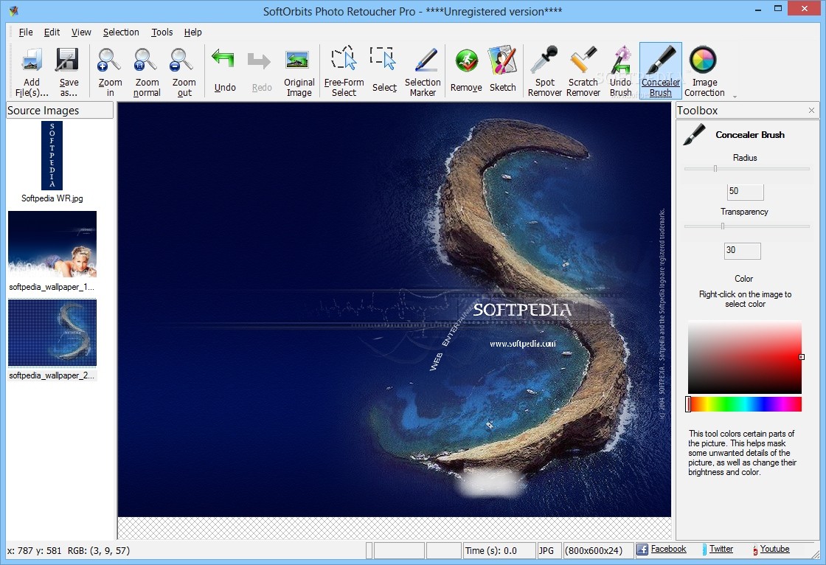This screenshot has height=565, width=826.
Task: Open the Edit menu
Action: click(52, 32)
